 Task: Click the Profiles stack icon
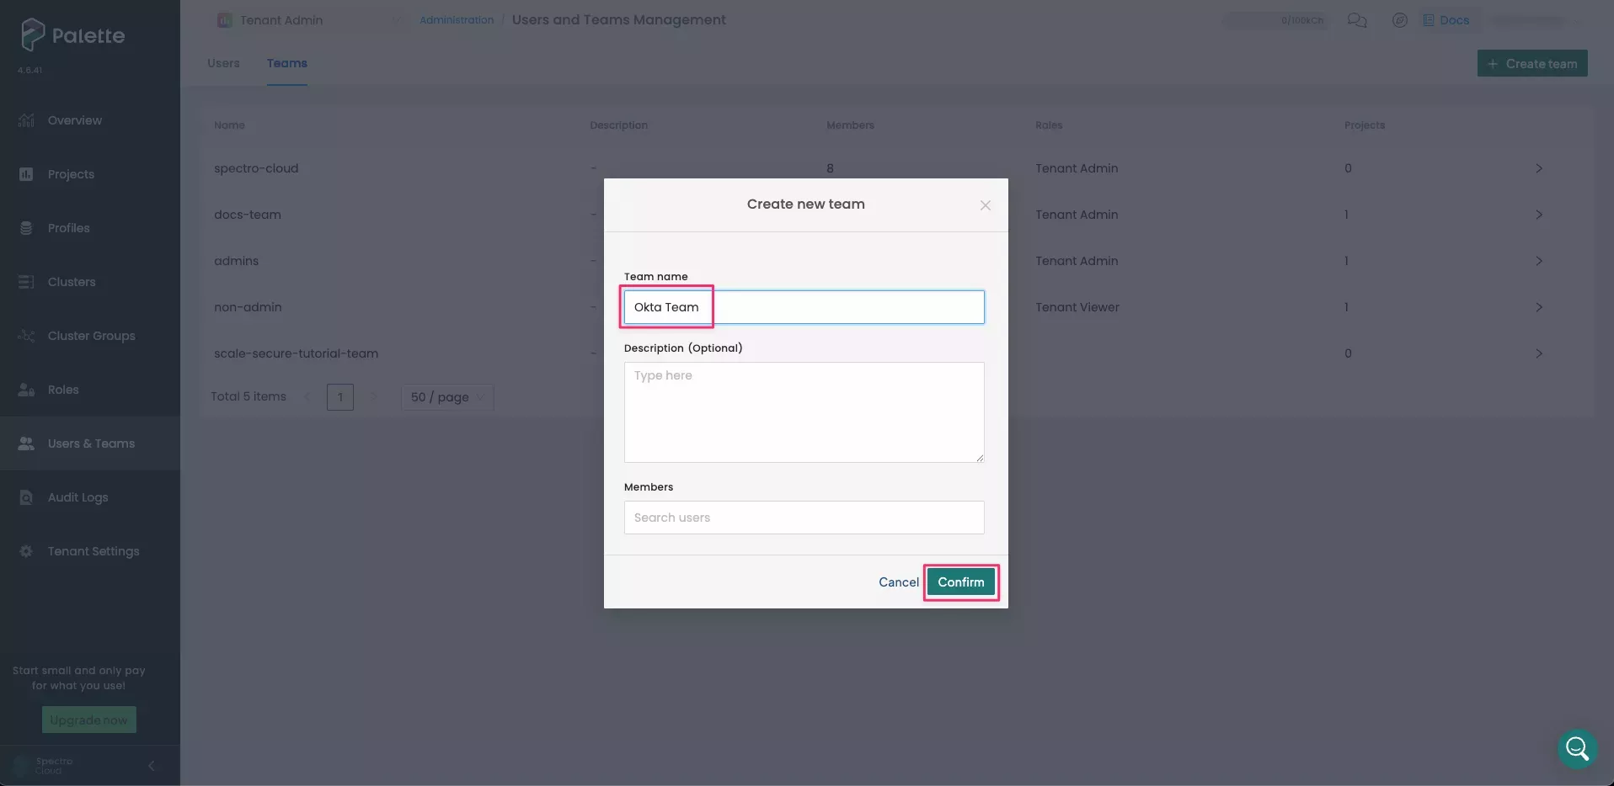tap(26, 228)
